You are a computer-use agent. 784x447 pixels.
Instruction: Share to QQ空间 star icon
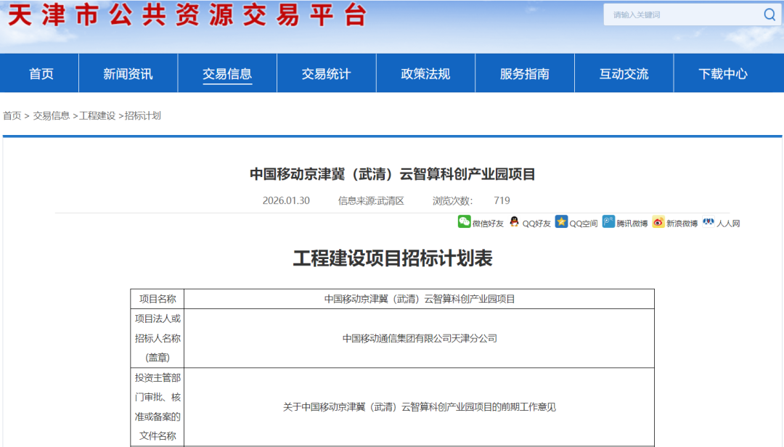click(x=561, y=222)
